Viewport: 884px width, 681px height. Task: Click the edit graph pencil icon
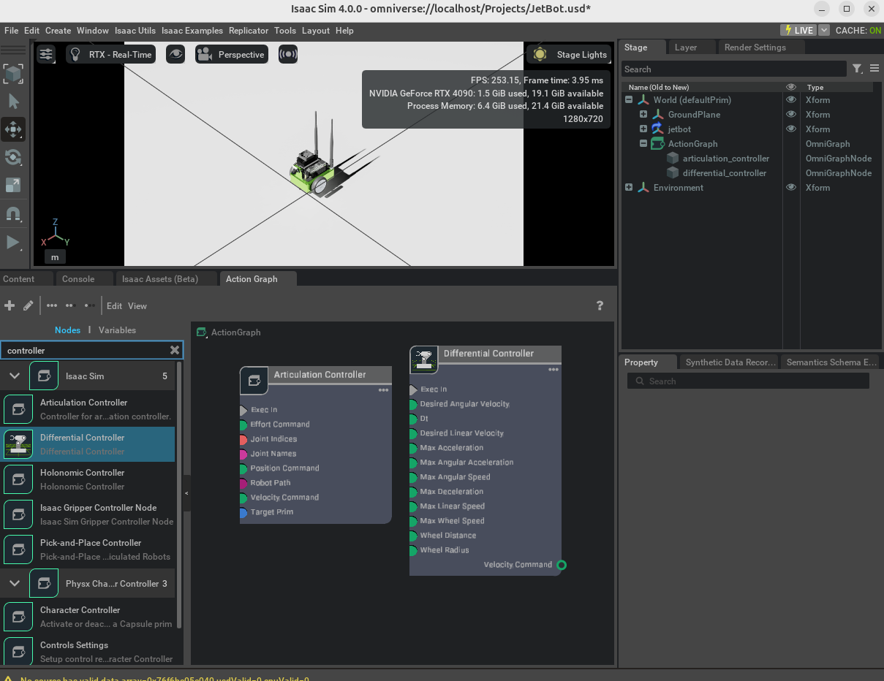click(x=29, y=305)
